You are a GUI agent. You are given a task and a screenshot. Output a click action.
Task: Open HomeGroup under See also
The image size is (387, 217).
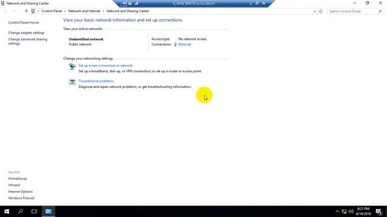pyautogui.click(x=18, y=178)
